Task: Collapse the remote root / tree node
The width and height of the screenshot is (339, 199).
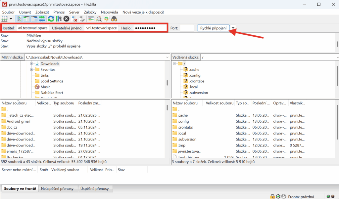Action: tap(175, 64)
